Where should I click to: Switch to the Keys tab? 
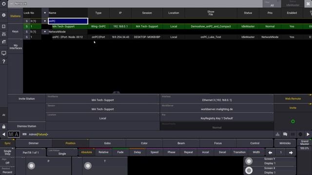coord(15,31)
